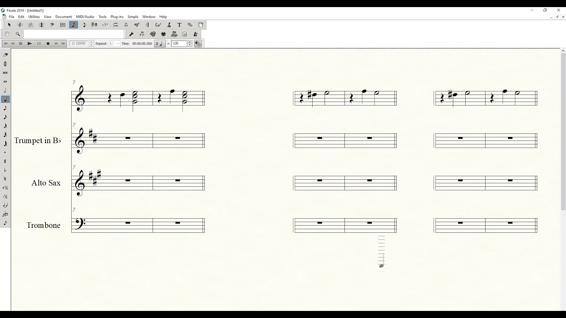Start playback with the Play button
This screenshot has height=318, width=566.
pos(30,43)
